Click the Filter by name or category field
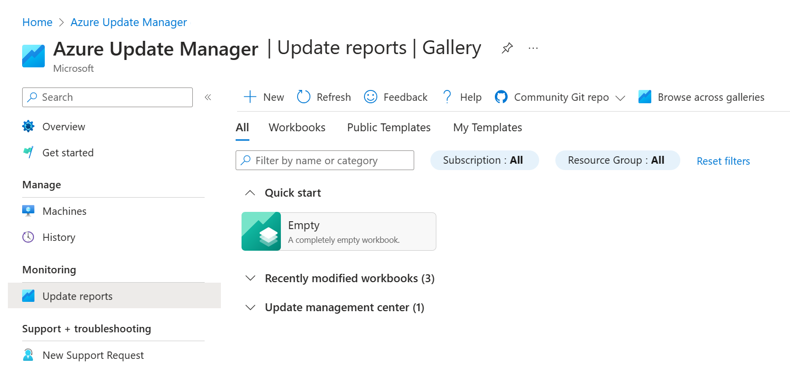 325,160
